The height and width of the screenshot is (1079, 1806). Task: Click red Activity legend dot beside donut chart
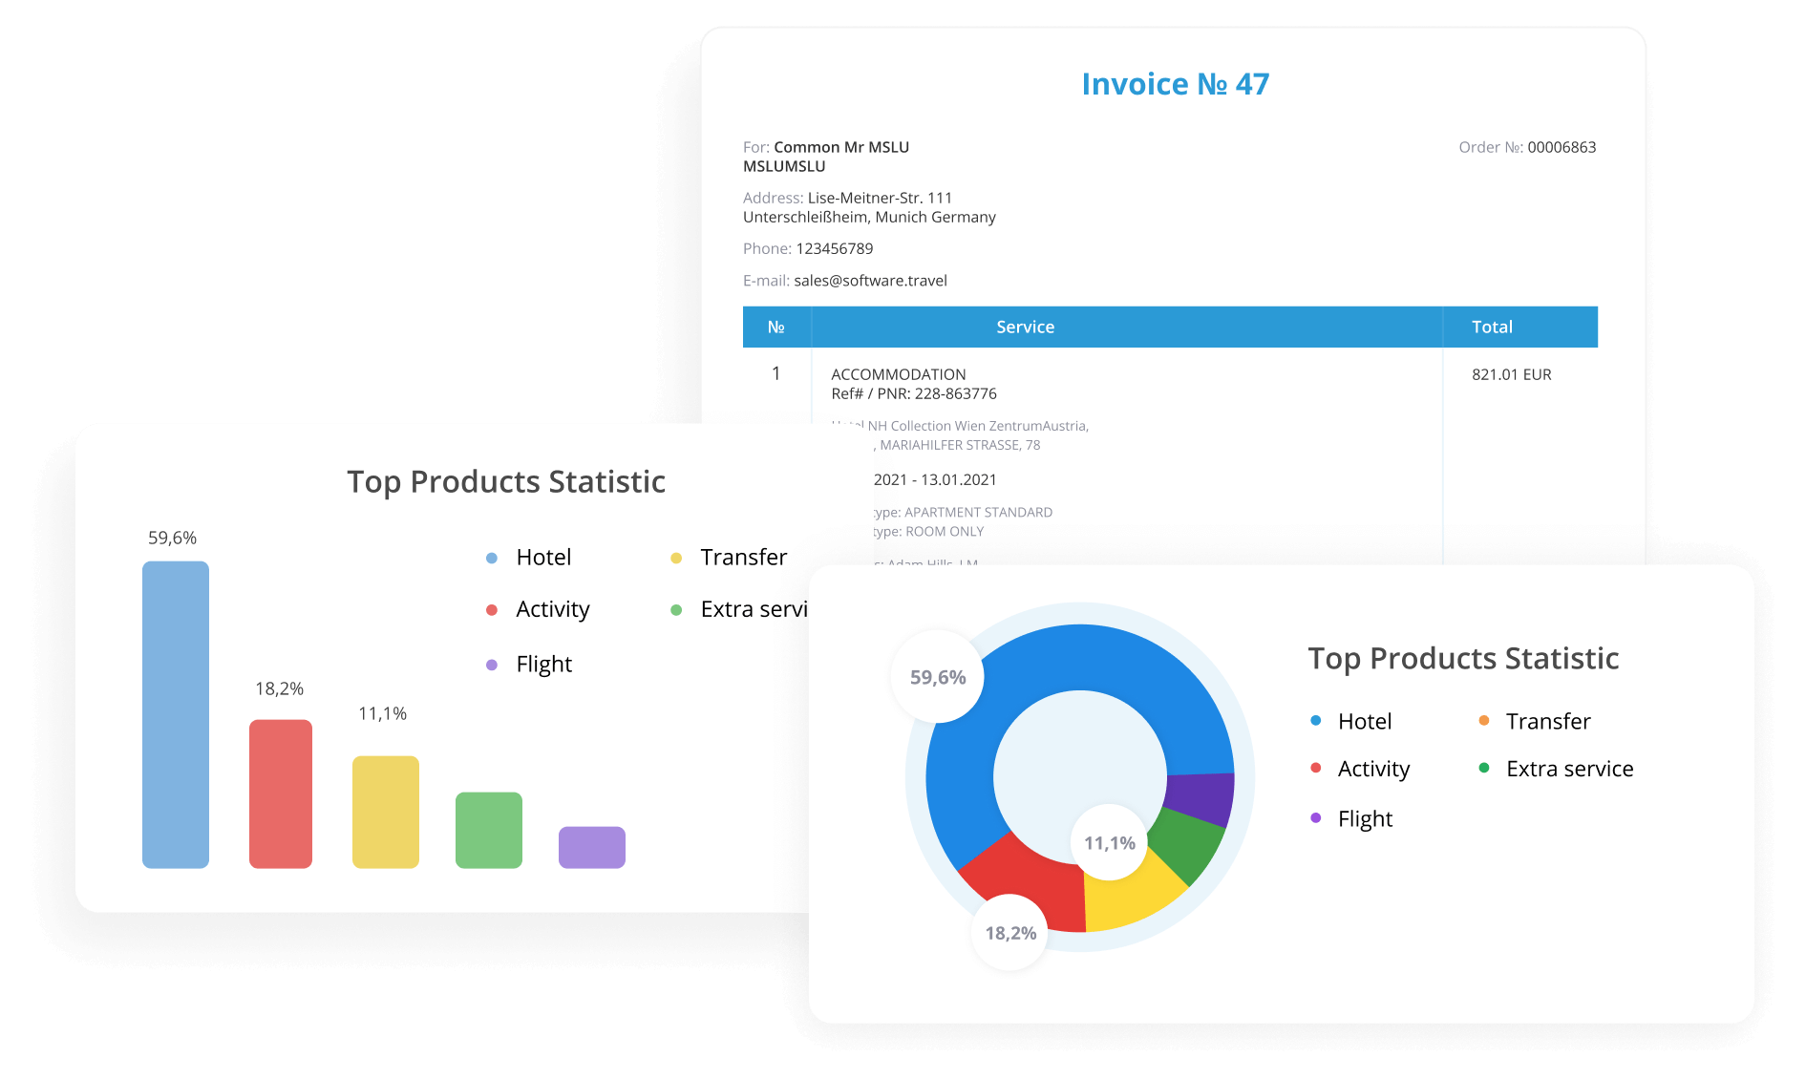coord(1316,769)
